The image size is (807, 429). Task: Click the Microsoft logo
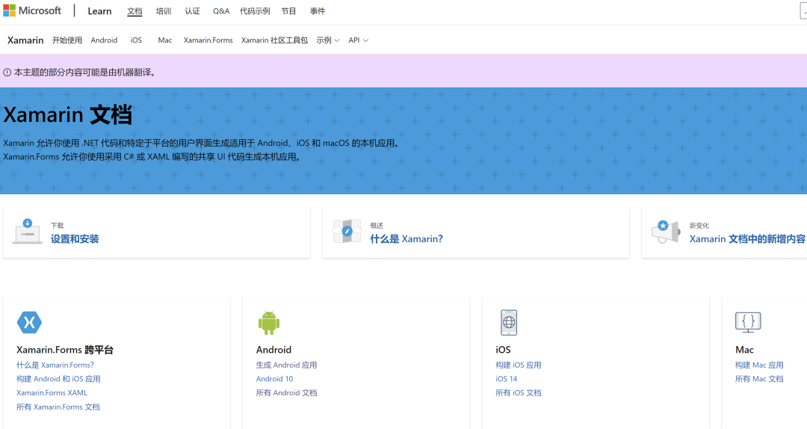(x=32, y=10)
